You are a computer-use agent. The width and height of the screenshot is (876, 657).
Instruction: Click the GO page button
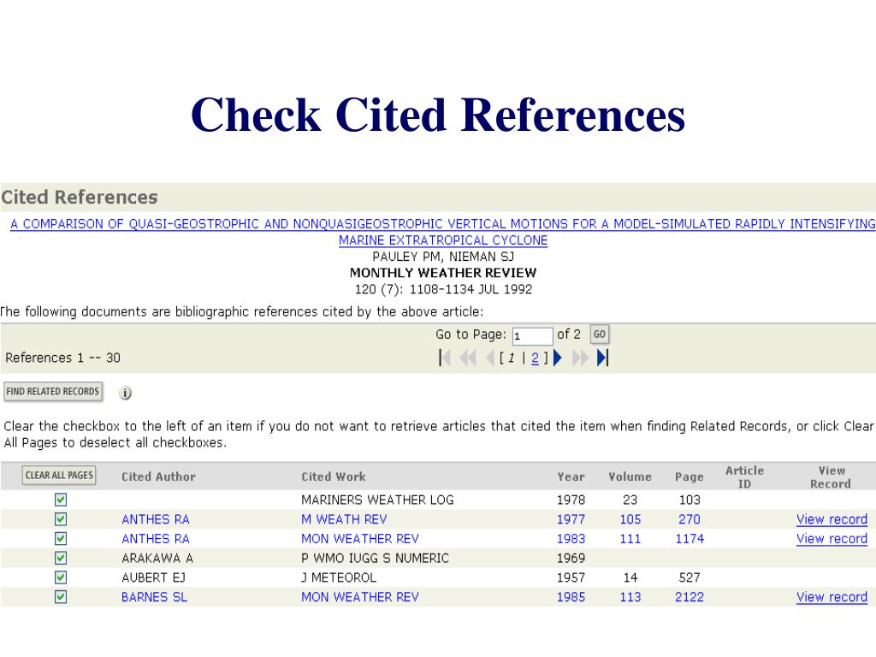coord(600,334)
